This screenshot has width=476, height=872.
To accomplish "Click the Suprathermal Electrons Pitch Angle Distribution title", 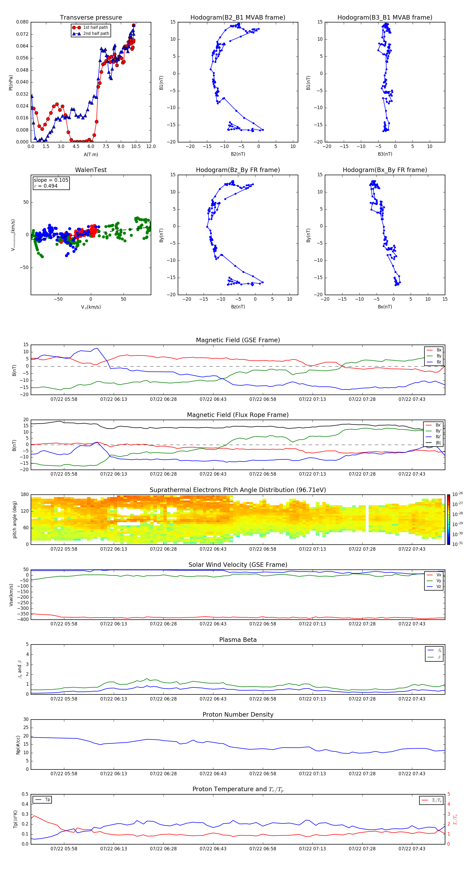I will click(238, 490).
